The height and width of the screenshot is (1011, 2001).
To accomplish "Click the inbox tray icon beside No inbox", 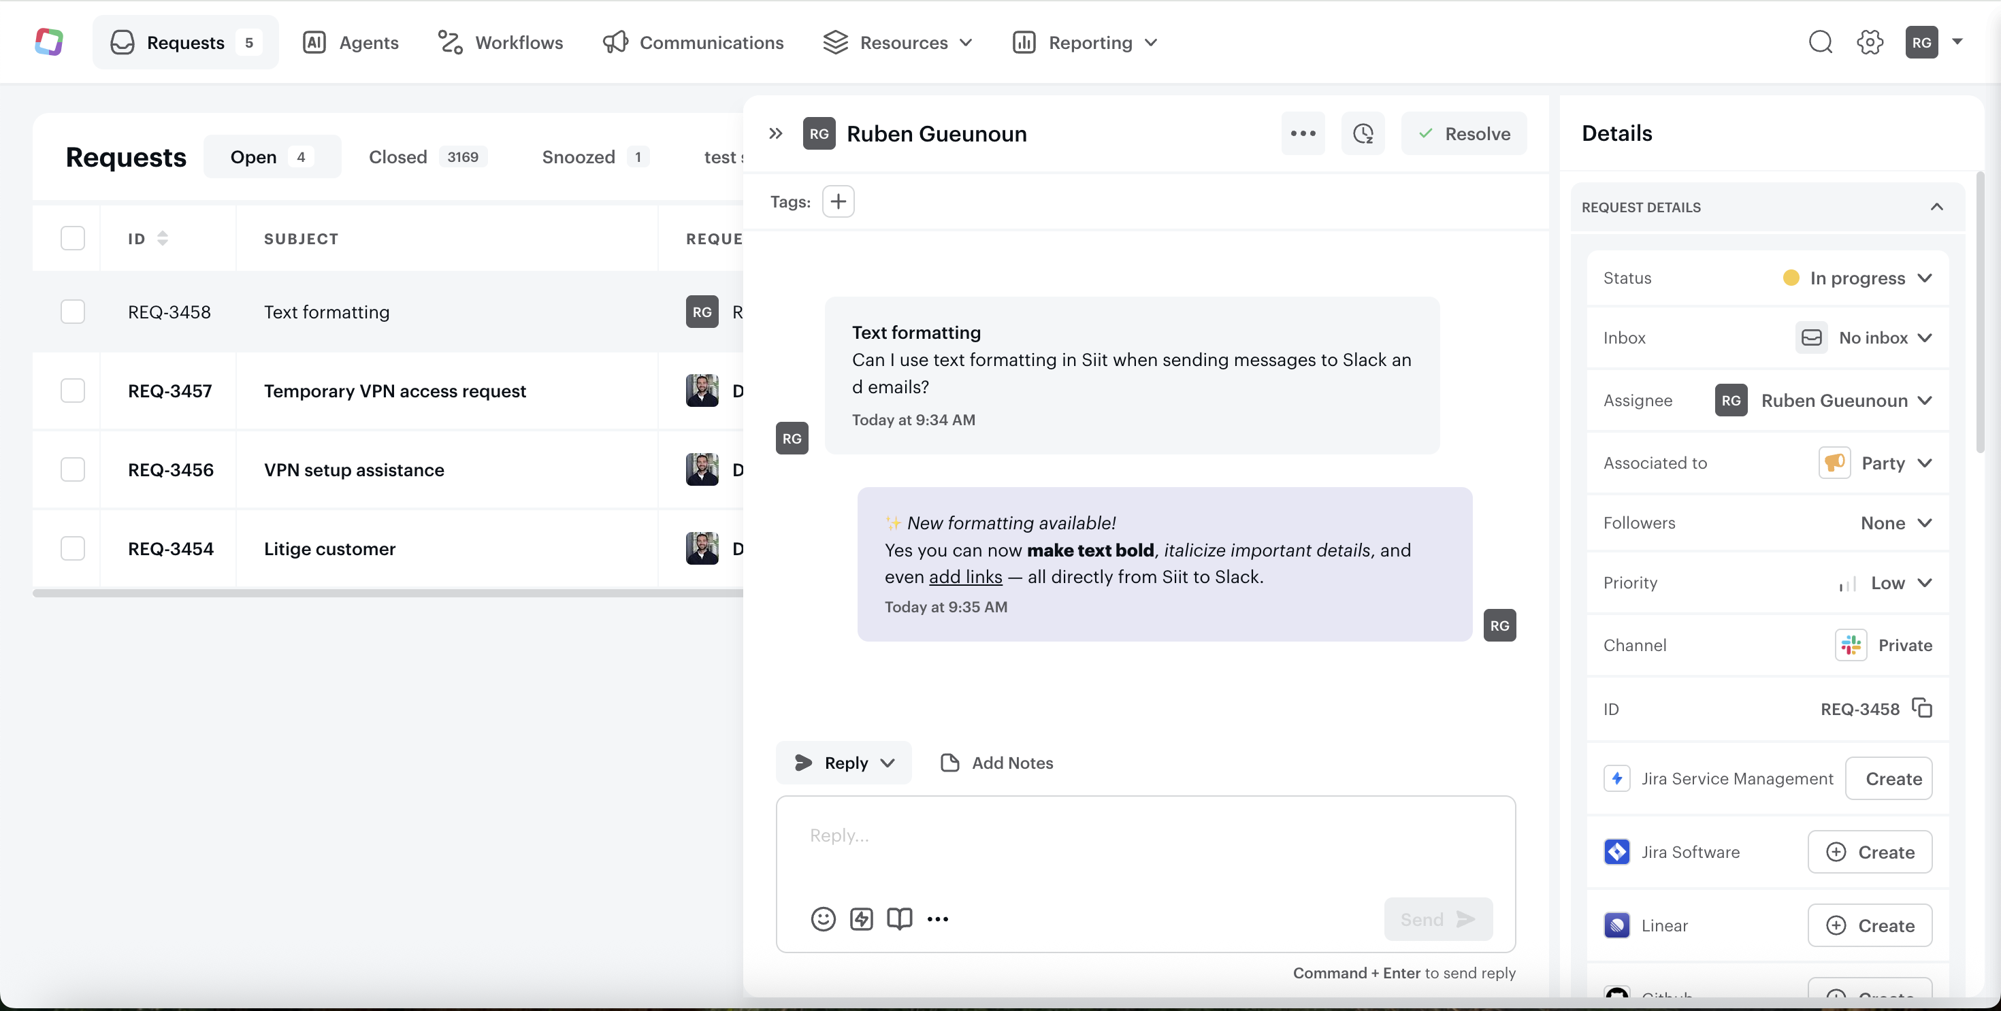I will pos(1810,337).
